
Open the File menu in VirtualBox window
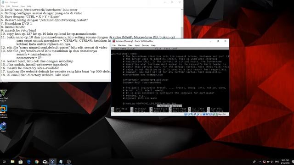point(114,45)
